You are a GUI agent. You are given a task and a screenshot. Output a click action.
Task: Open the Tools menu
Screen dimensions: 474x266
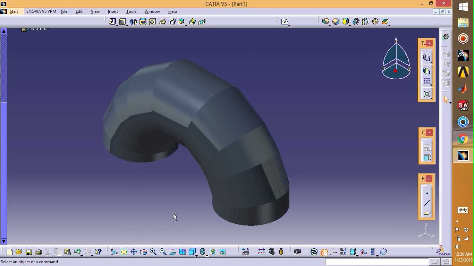point(131,11)
